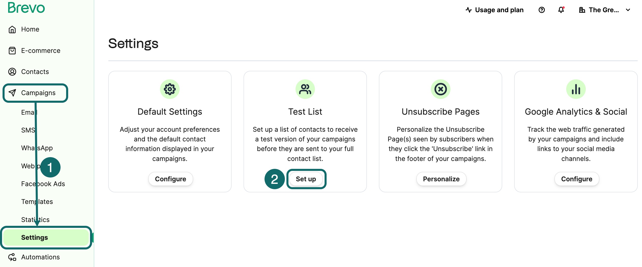
Task: Click the Google Analytics bar chart icon
Action: click(576, 89)
